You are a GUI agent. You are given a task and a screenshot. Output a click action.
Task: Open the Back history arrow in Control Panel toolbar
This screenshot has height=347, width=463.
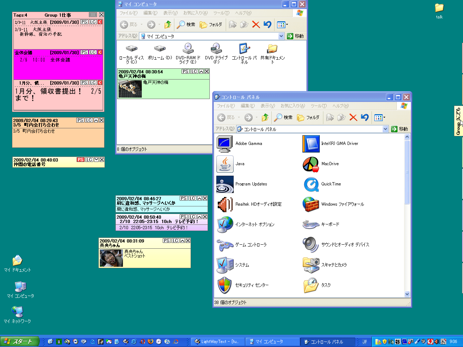point(239,117)
